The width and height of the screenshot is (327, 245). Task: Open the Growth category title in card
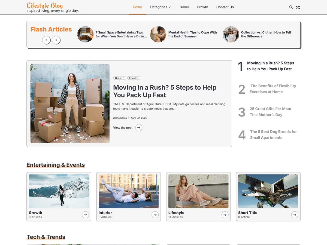coord(35,213)
